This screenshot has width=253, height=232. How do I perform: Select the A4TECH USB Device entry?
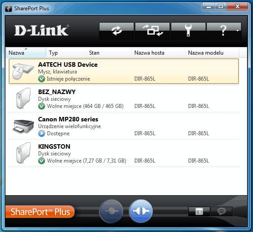click(x=124, y=71)
